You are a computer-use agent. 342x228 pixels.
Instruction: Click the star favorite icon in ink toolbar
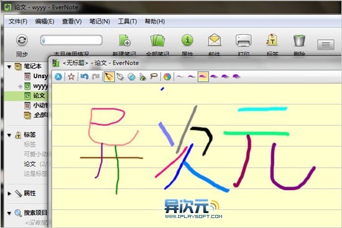pos(71,77)
